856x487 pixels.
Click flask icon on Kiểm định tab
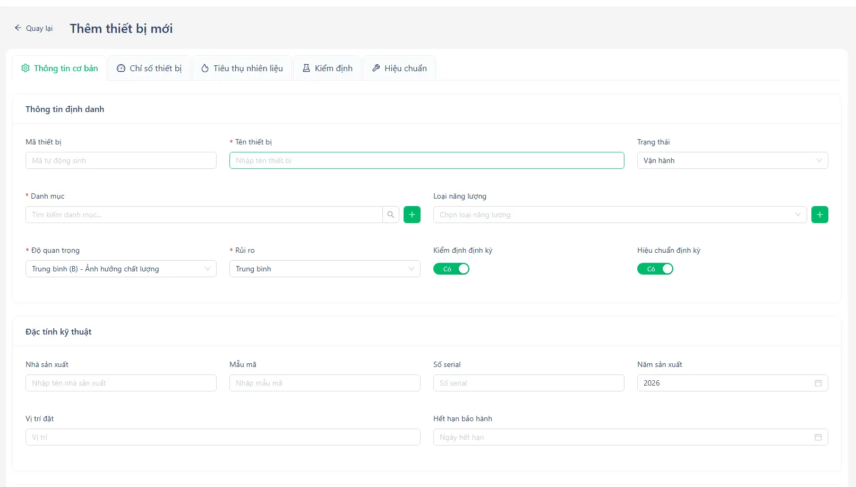[x=306, y=68]
